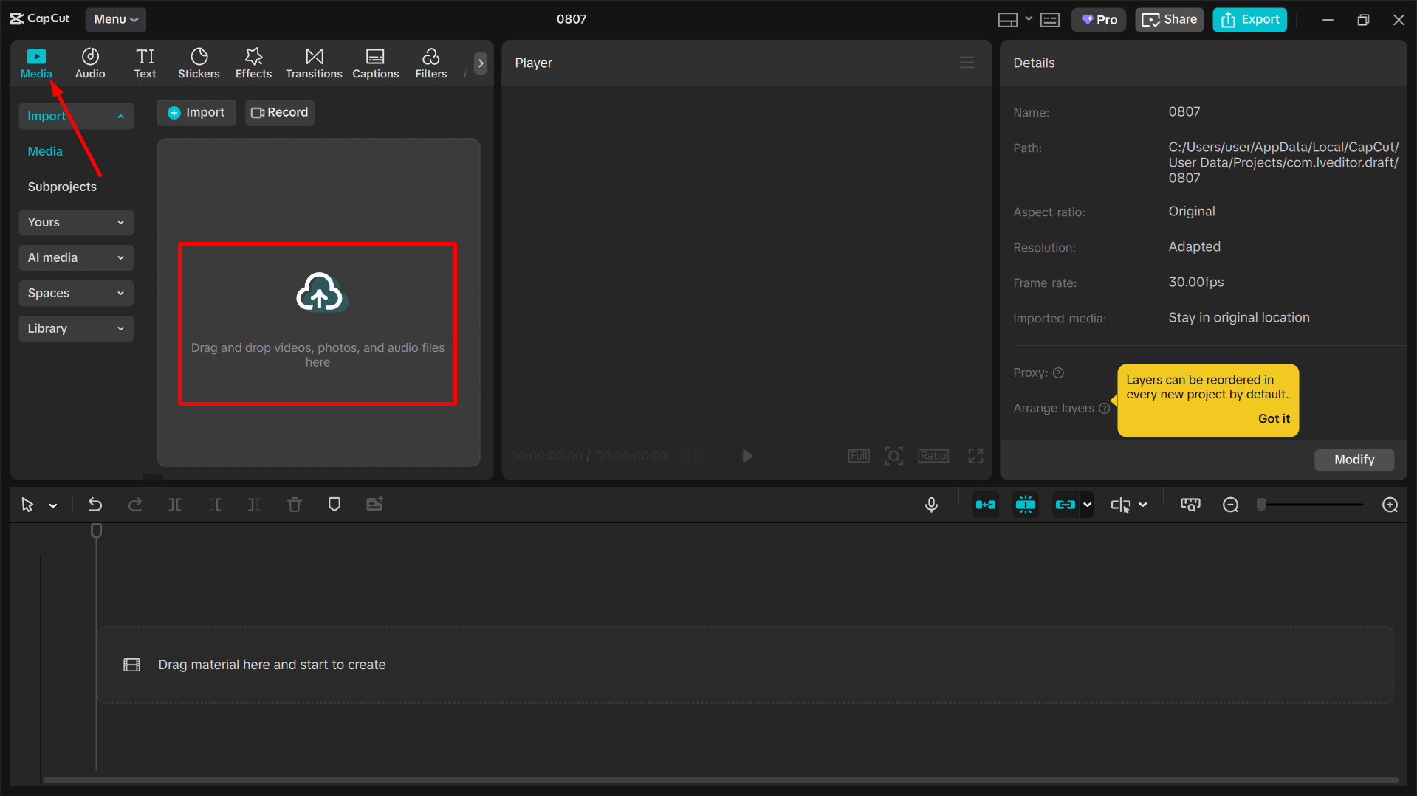This screenshot has height=796, width=1417.
Task: Click the delete-left trim icon
Action: 215,505
